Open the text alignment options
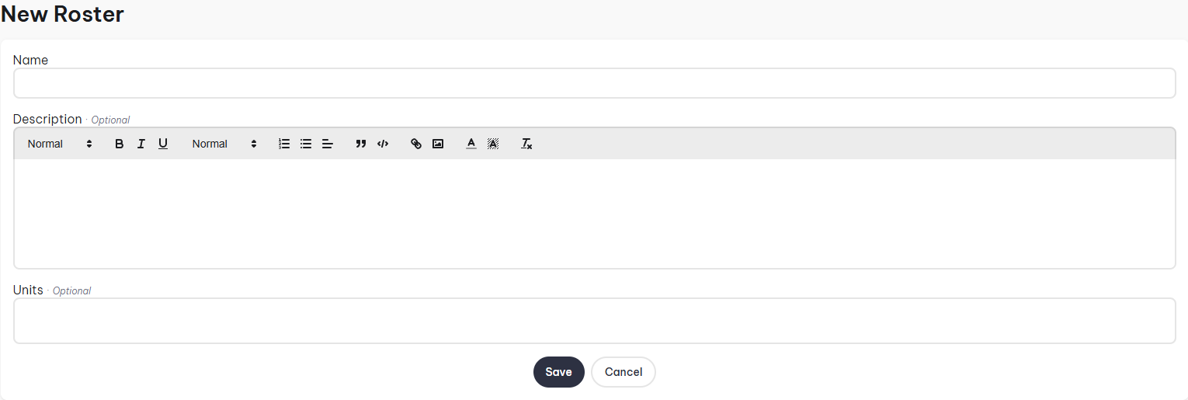Screen dimensions: 1188x400 [328, 144]
